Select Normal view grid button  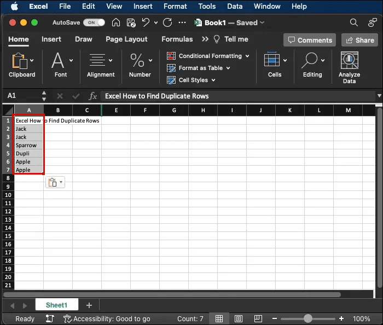tap(219, 318)
